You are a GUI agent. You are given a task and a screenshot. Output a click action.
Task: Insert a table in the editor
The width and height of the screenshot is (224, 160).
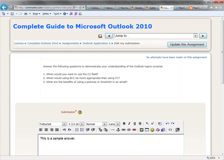coord(147,130)
